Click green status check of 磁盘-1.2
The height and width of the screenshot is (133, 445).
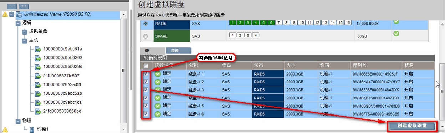158,82
